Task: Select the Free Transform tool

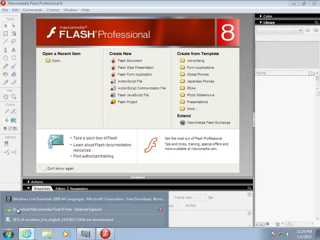Action: click(x=6, y=33)
